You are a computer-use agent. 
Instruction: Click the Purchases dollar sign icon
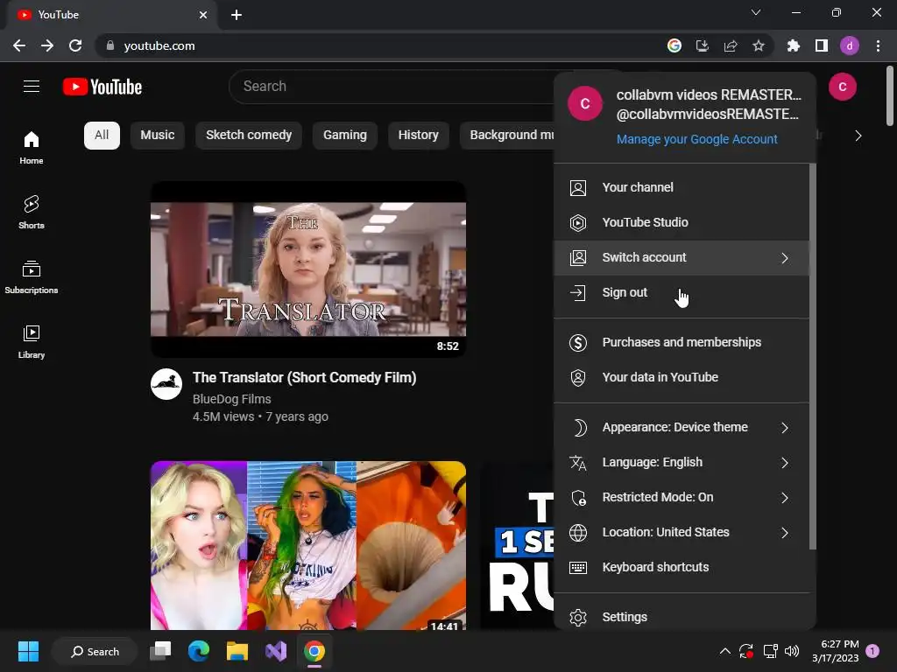(578, 342)
